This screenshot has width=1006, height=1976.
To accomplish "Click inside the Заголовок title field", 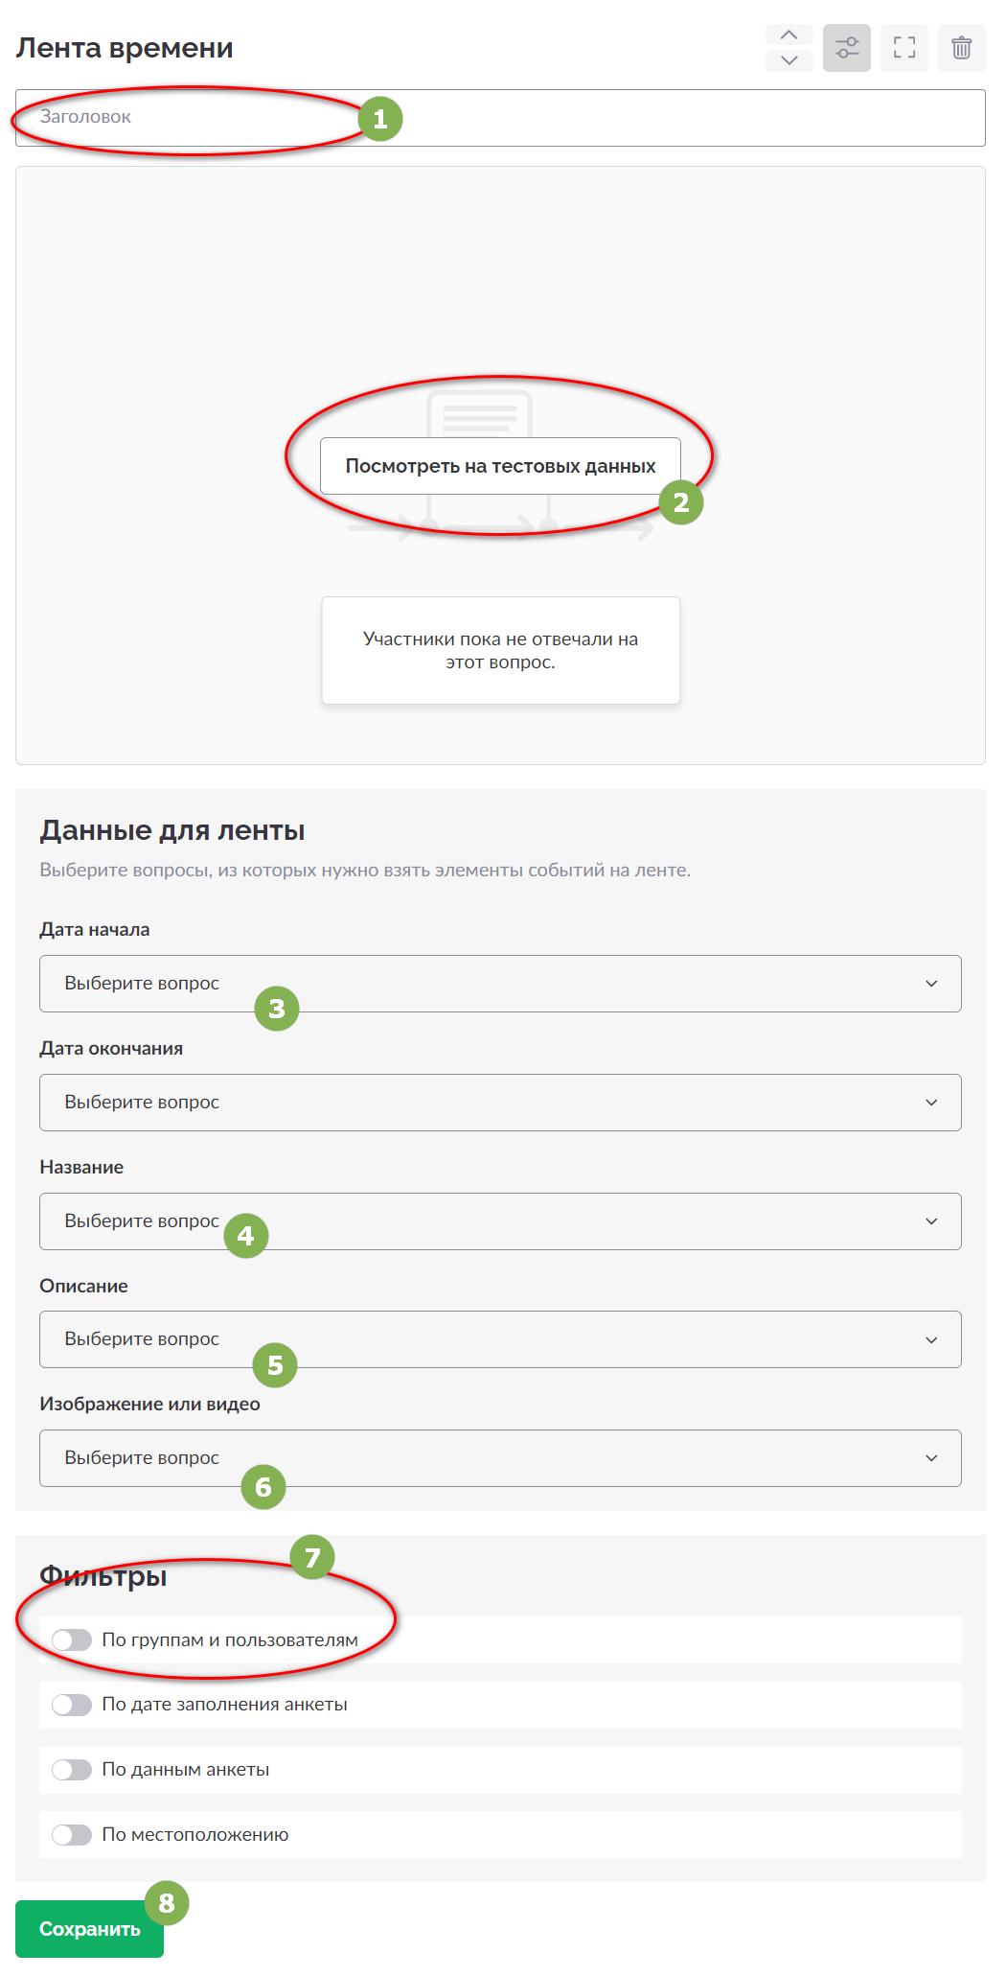I will pyautogui.click(x=500, y=117).
